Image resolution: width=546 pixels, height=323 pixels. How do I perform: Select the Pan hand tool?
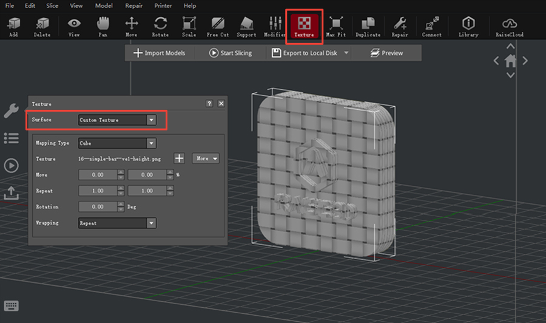[103, 27]
